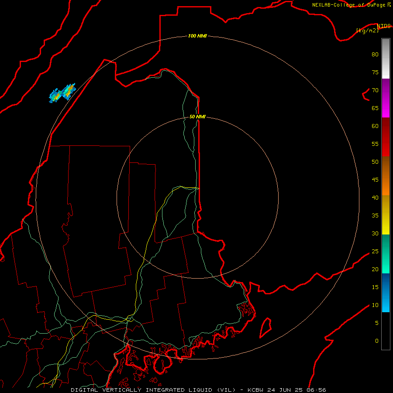Click the 24 JUN 25 date in the caption
The image size is (393, 393).
coord(286,390)
